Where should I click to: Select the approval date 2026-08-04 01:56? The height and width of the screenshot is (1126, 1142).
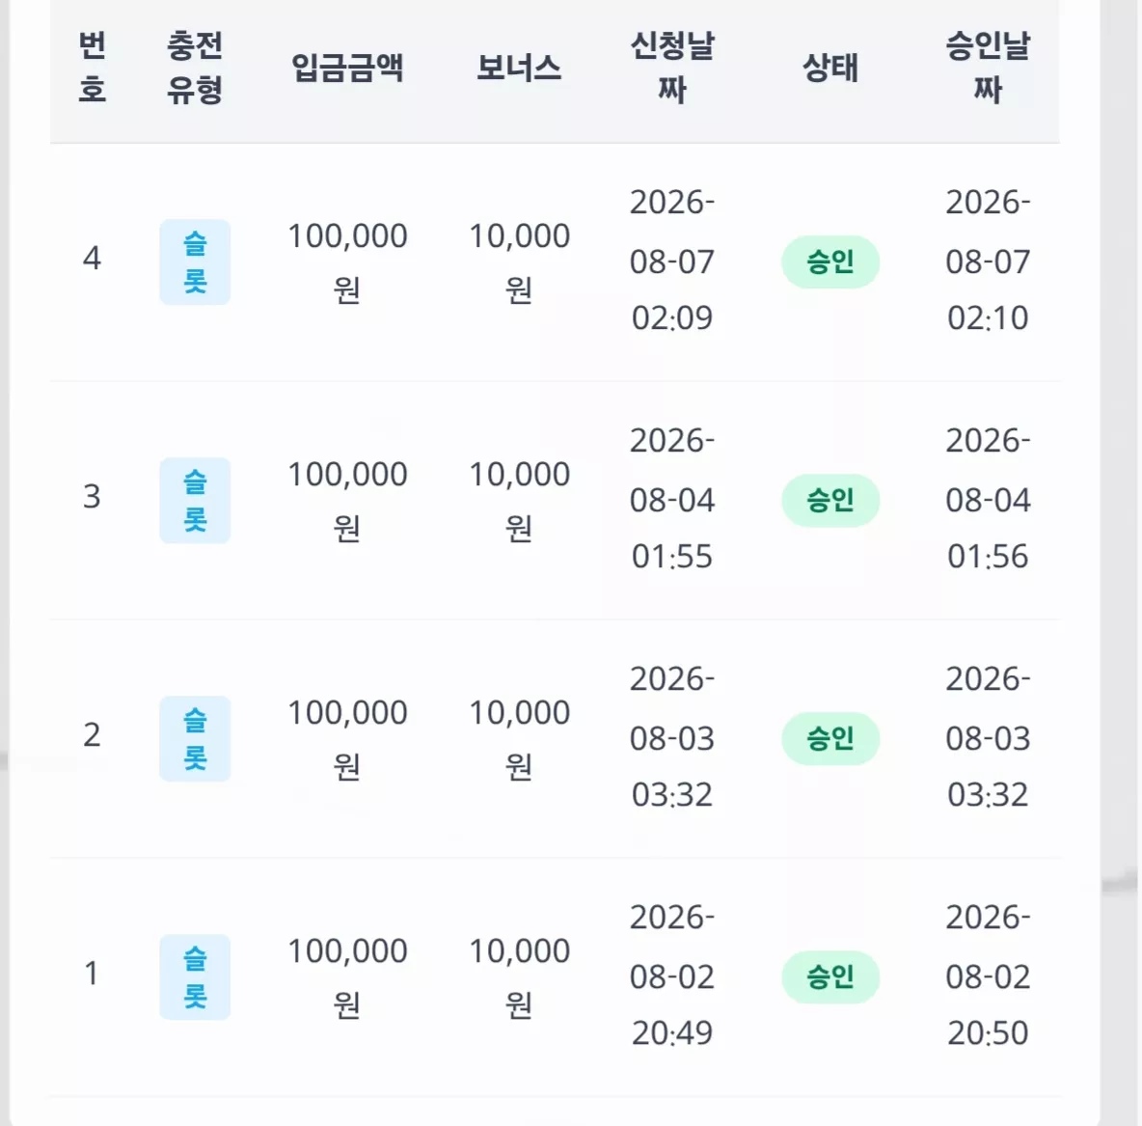[989, 499]
